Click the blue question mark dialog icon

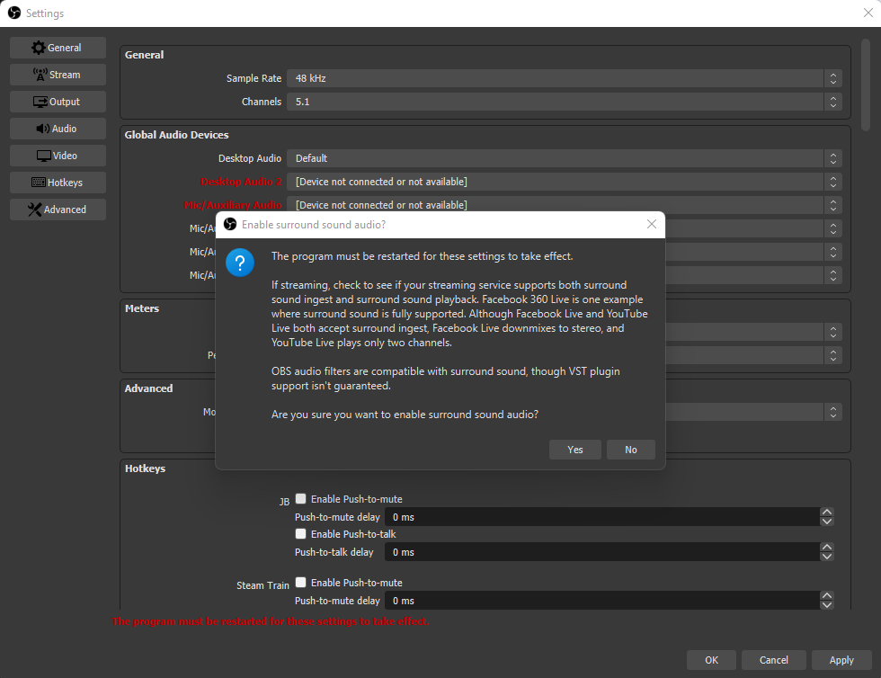coord(239,263)
